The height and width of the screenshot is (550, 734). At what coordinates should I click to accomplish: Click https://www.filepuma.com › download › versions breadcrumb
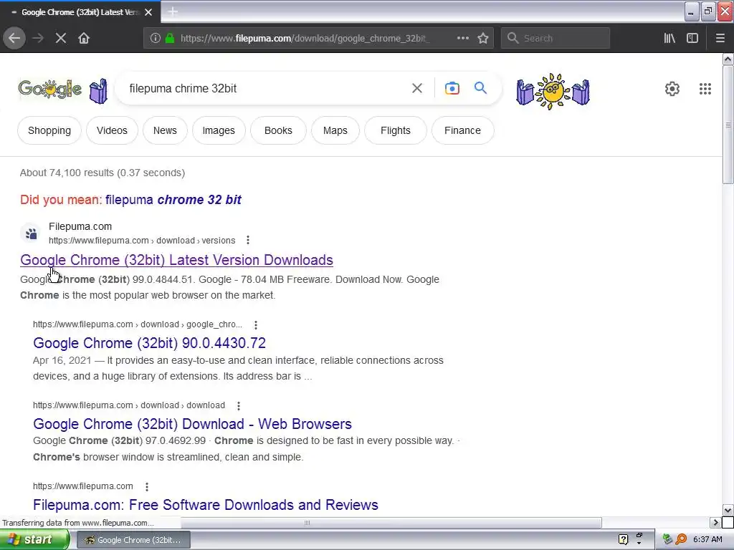pyautogui.click(x=142, y=241)
